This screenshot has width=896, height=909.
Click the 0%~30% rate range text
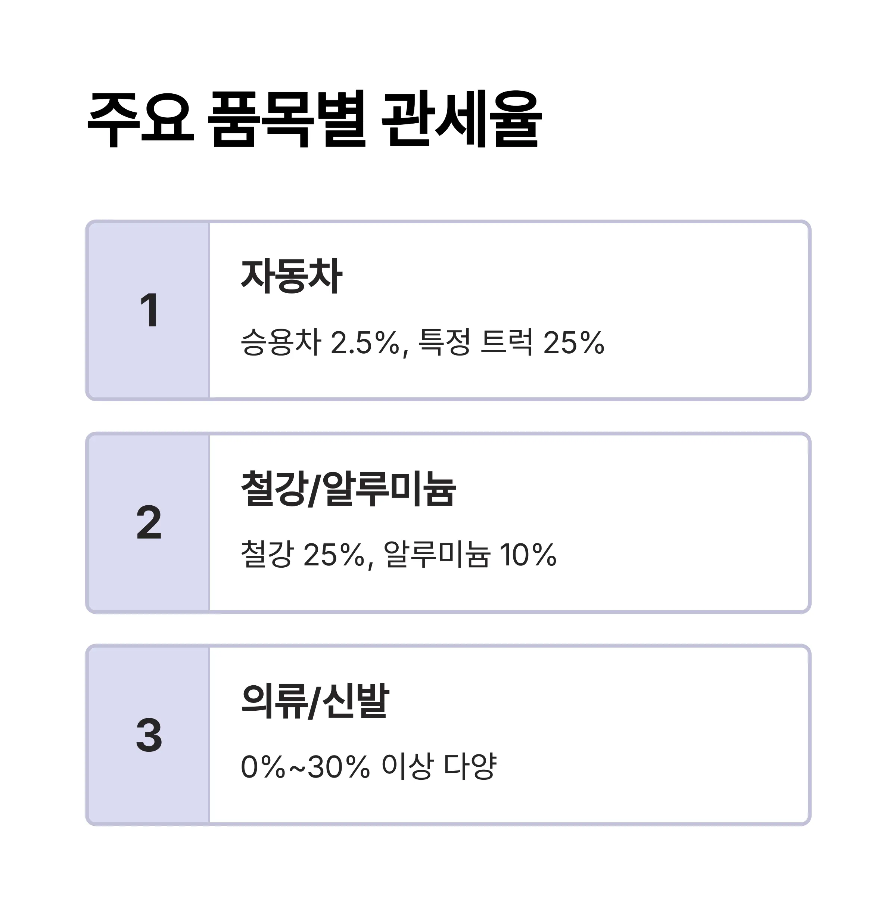click(x=305, y=766)
